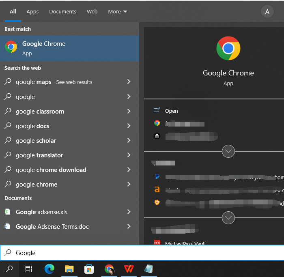Click the notepad icon in the taskbar
The width and height of the screenshot is (284, 277).
[x=149, y=268]
